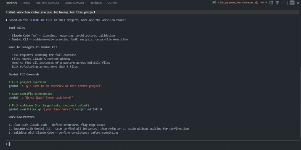Click 'When to Delegate to Gemini CLI' heading
Viewport: 301px width, 150px height.
pyautogui.click(x=33, y=47)
